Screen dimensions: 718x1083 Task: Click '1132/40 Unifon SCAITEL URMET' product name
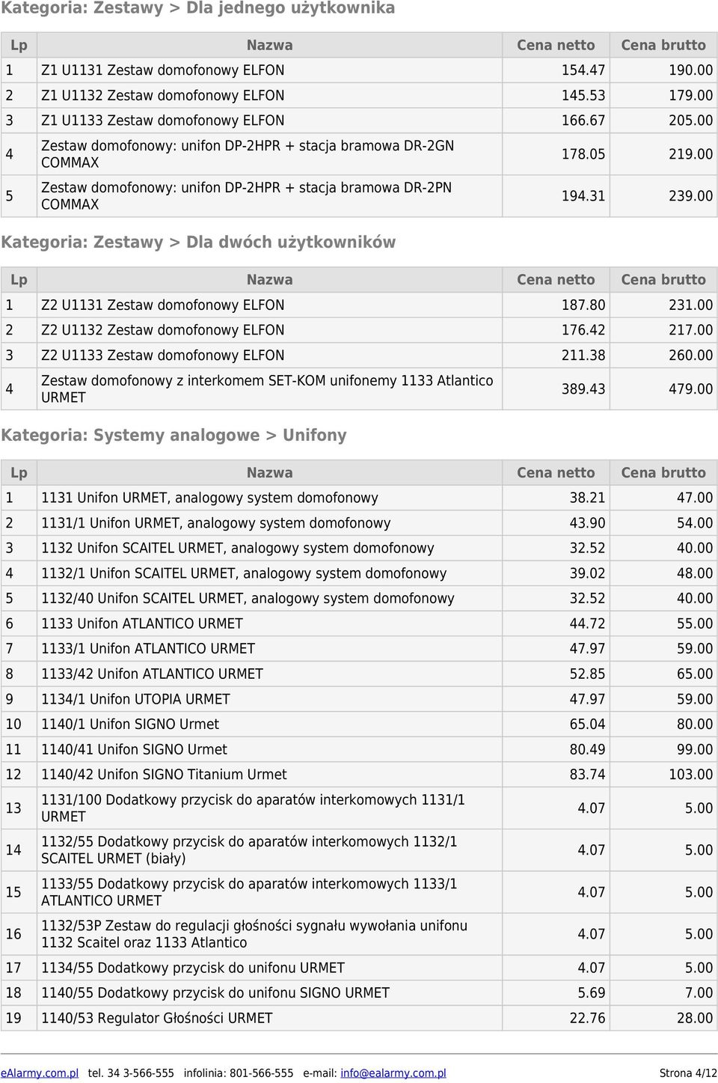[248, 599]
